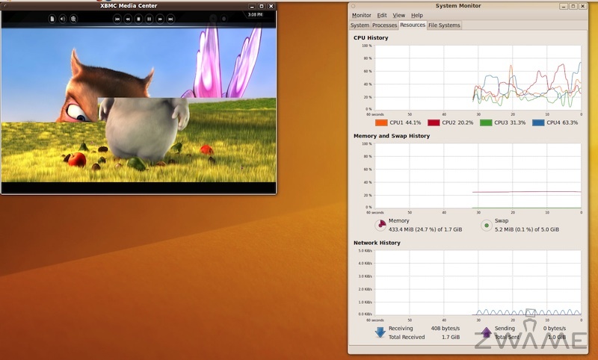Click the 'CPU History' heading
The height and width of the screenshot is (360, 598).
371,37
